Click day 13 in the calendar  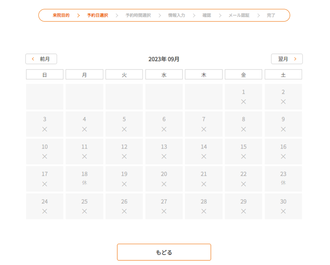[164, 151]
